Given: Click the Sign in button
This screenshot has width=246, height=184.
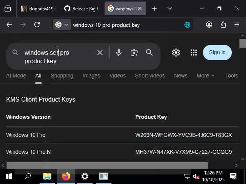Looking at the screenshot, I should coord(217,53).
